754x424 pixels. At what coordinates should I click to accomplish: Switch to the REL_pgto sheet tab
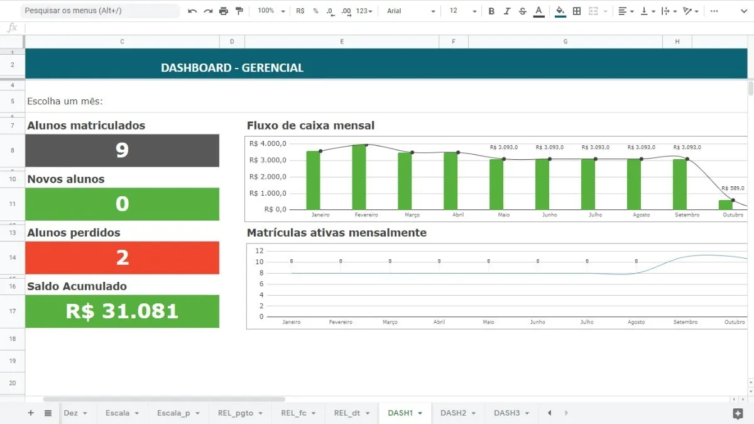point(236,413)
